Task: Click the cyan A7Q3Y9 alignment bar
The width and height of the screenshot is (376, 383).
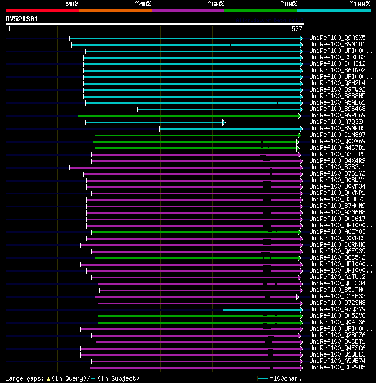Action: (x=261, y=310)
